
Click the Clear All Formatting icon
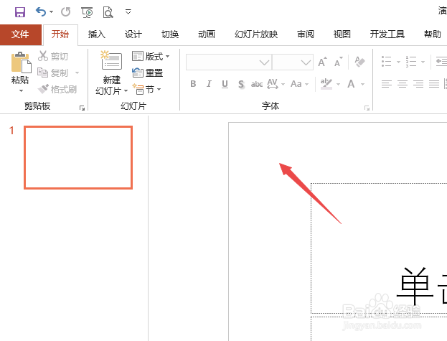(x=359, y=62)
